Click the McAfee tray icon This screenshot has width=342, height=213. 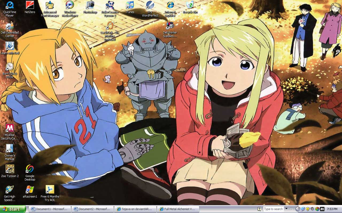coord(322,209)
